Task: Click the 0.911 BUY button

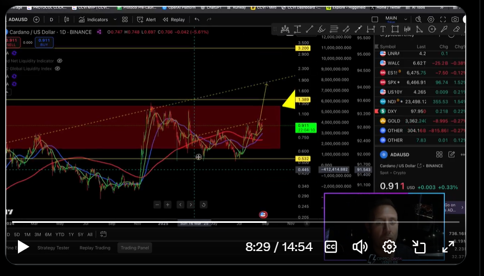Action: pos(44,42)
